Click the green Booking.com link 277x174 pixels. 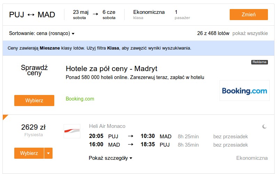[x=80, y=99]
